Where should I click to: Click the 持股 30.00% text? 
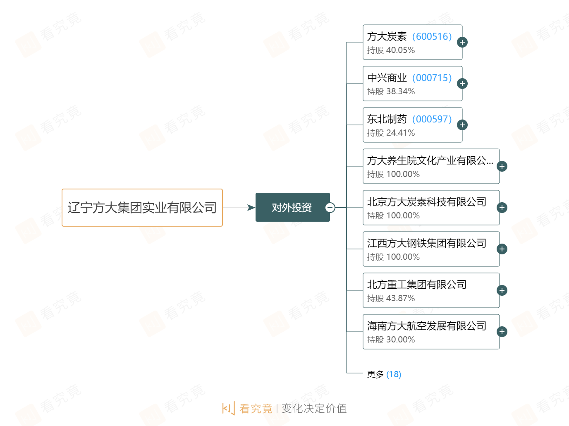click(x=391, y=340)
